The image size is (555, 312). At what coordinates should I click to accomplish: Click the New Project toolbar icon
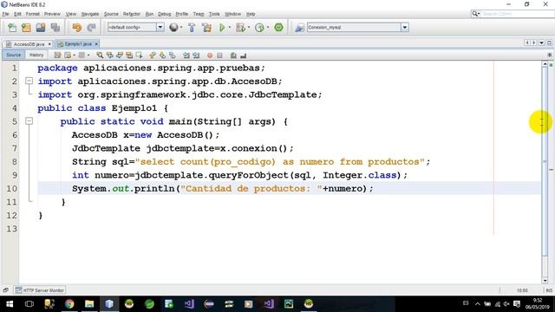pyautogui.click(x=26, y=27)
